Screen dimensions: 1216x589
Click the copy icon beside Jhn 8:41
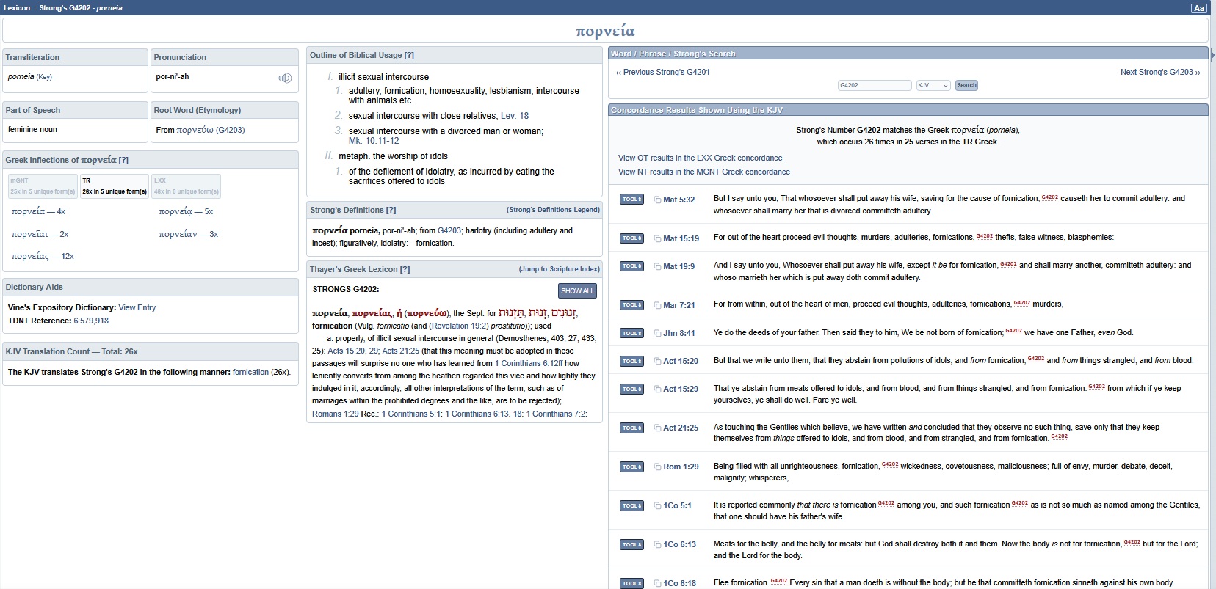[657, 333]
